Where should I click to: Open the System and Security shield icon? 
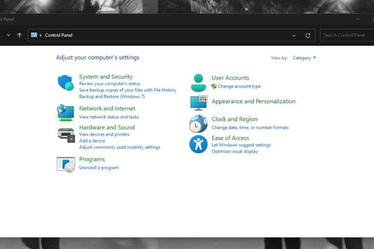coord(66,82)
